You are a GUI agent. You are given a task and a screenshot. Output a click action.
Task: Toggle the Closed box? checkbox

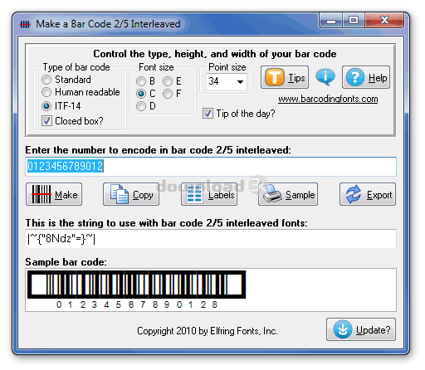point(46,120)
